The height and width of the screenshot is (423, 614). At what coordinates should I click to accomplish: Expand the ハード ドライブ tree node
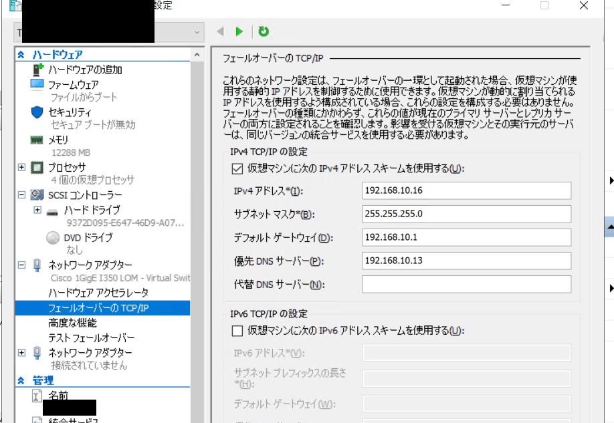[x=37, y=210]
